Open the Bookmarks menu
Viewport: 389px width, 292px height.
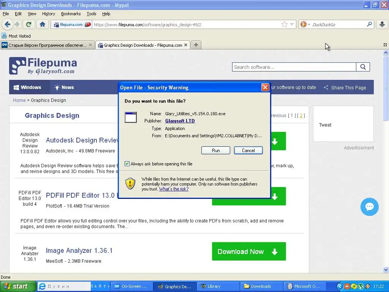[71, 14]
